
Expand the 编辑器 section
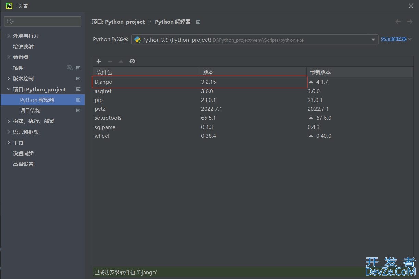(9, 57)
